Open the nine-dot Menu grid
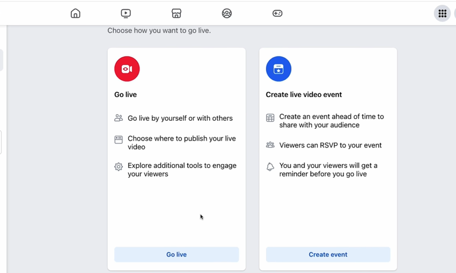Image resolution: width=456 pixels, height=273 pixels. 442,14
